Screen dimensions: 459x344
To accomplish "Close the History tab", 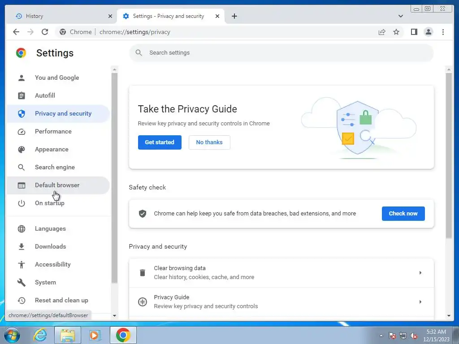I will pos(110,16).
